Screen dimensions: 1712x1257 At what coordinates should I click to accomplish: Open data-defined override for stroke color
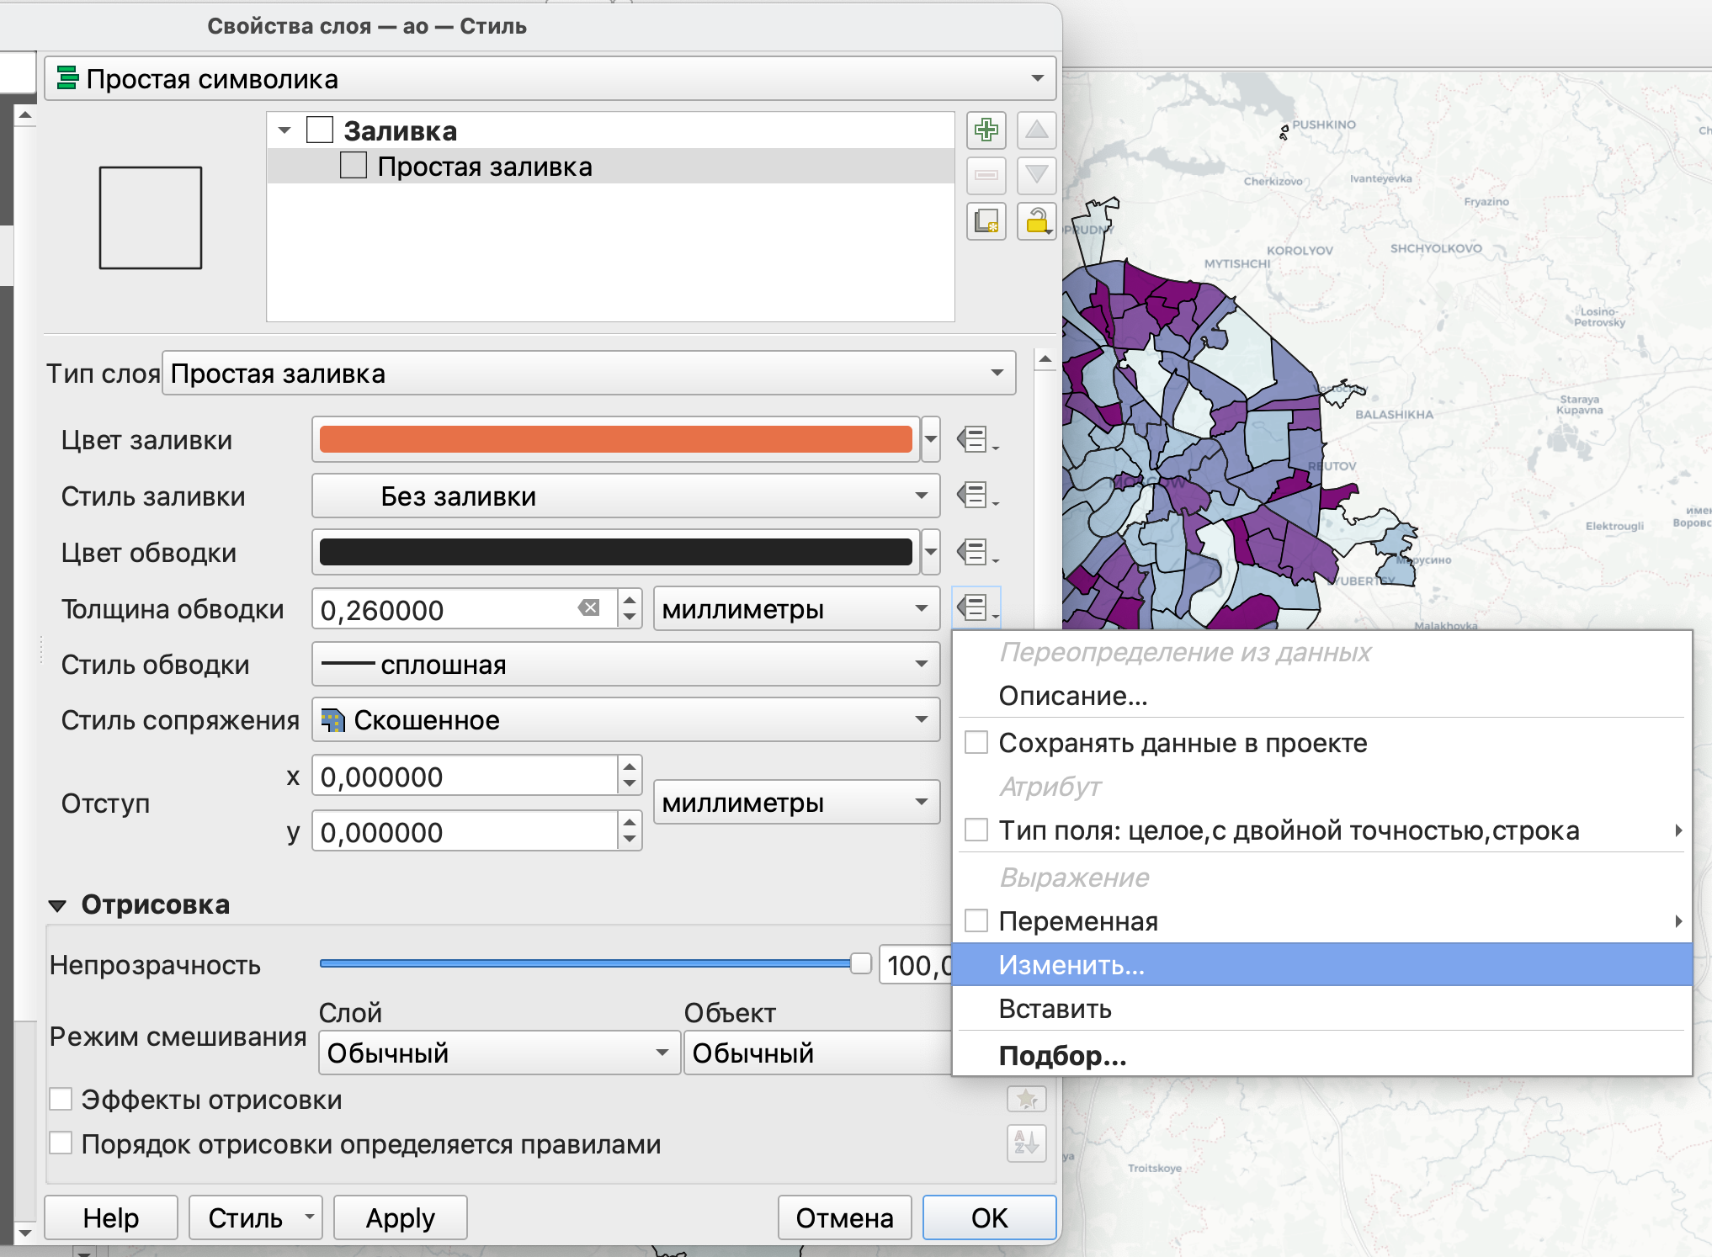(976, 552)
